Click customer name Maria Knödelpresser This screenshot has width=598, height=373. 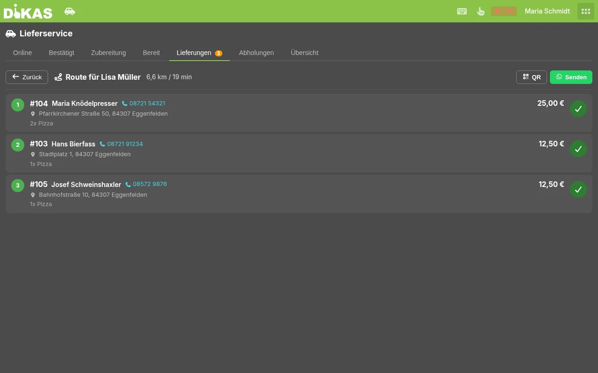[x=85, y=104]
